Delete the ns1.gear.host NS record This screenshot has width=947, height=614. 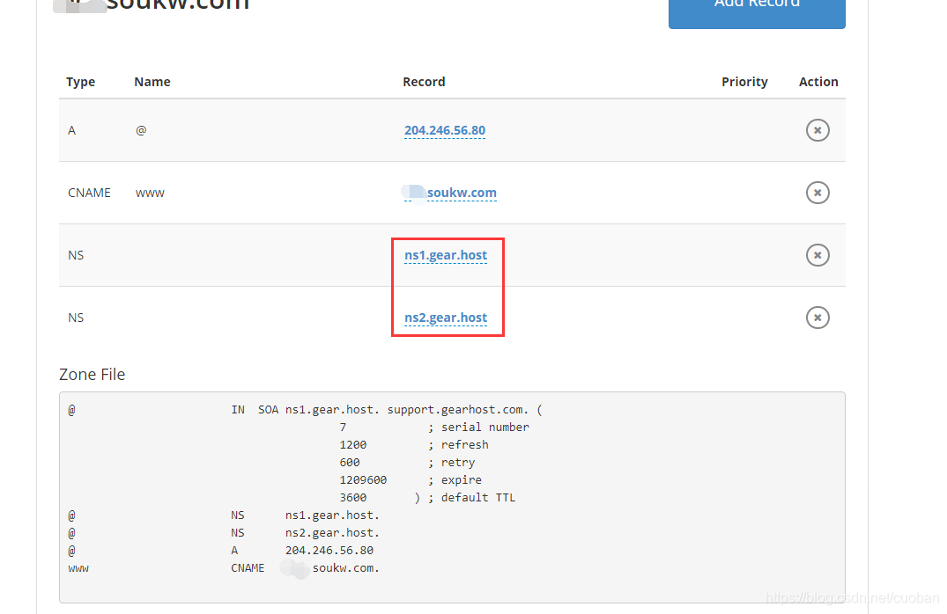pos(818,255)
